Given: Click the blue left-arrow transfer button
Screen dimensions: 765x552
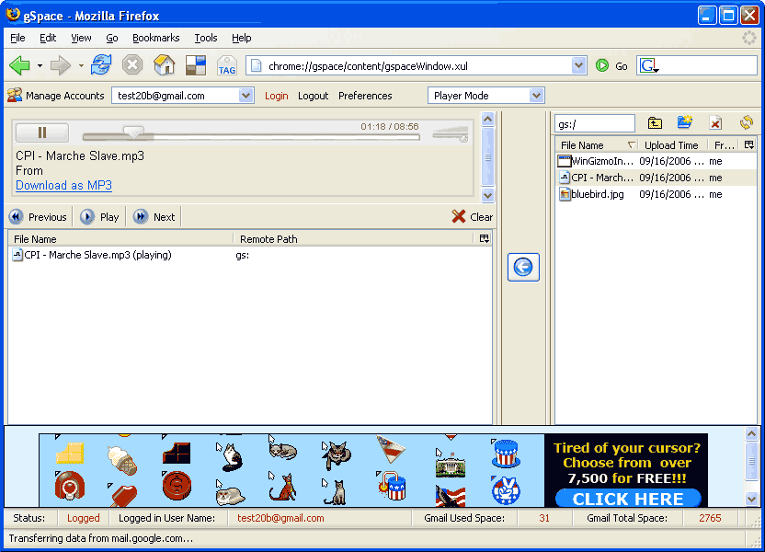Looking at the screenshot, I should pos(523,267).
